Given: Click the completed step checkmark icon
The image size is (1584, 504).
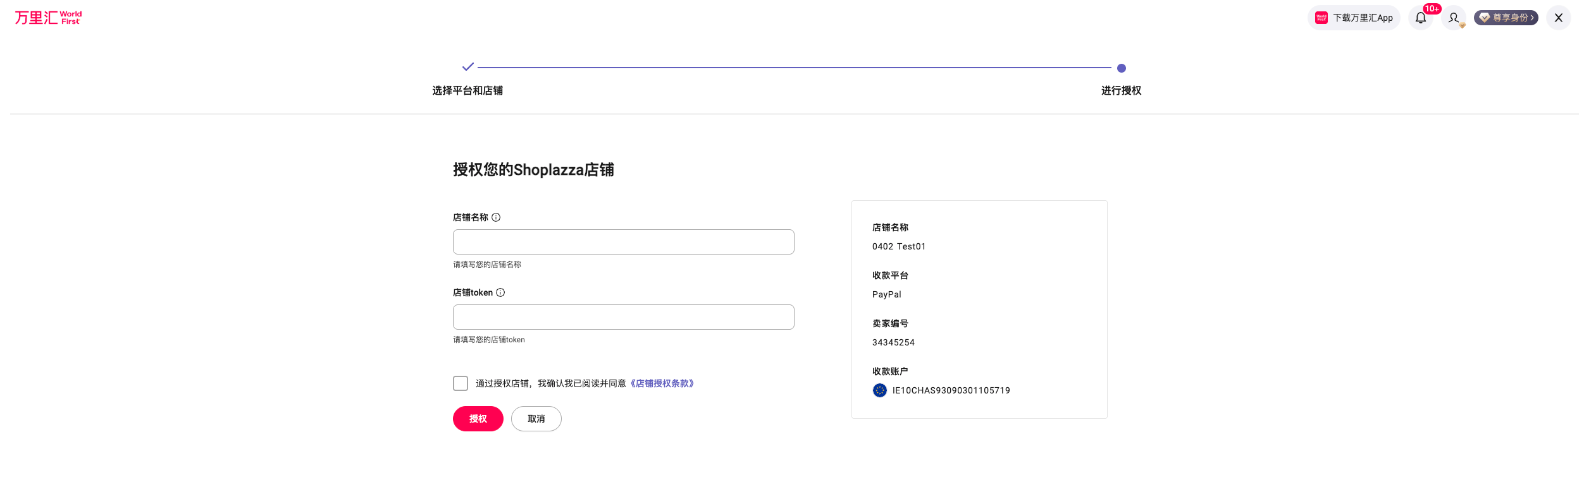Looking at the screenshot, I should pos(467,67).
